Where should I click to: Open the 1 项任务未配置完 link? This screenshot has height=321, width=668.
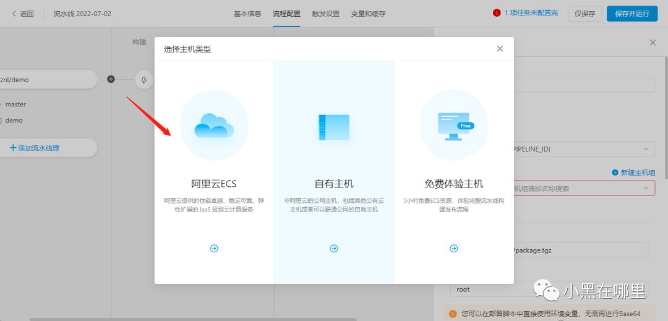pyautogui.click(x=531, y=13)
